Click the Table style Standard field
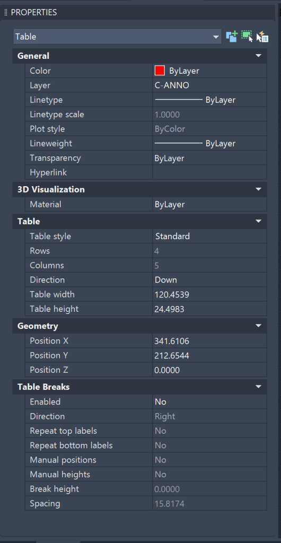Viewport: 281px width, 543px height. [210, 236]
